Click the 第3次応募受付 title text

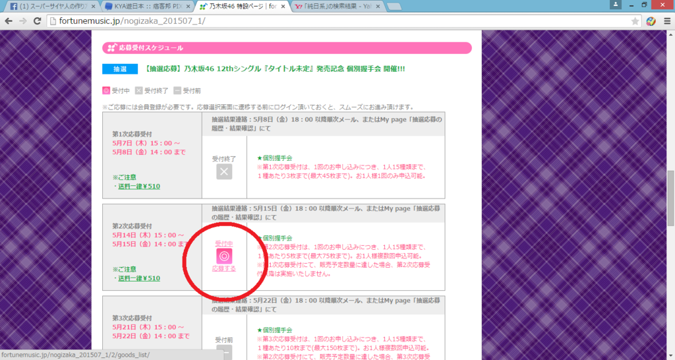coord(132,318)
